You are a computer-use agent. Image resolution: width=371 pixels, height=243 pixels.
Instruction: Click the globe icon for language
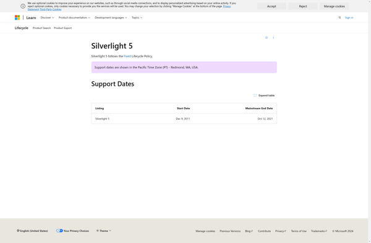click(18, 231)
